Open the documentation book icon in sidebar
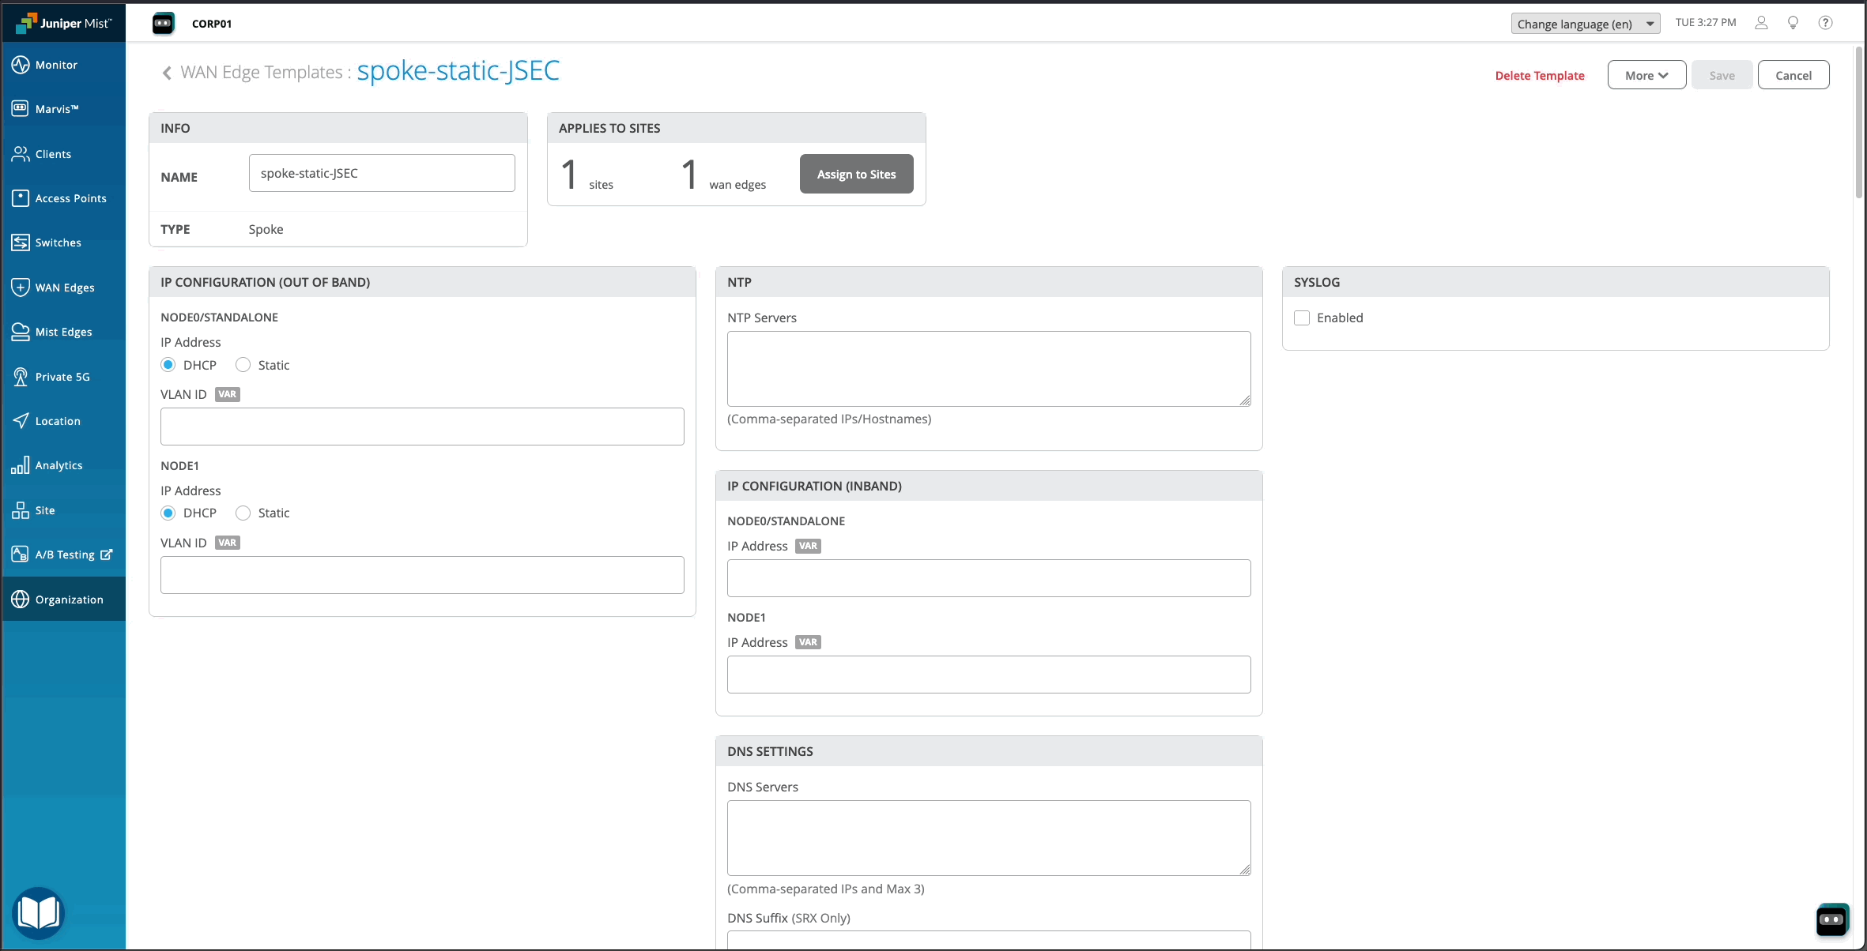This screenshot has height=951, width=1867. point(38,913)
